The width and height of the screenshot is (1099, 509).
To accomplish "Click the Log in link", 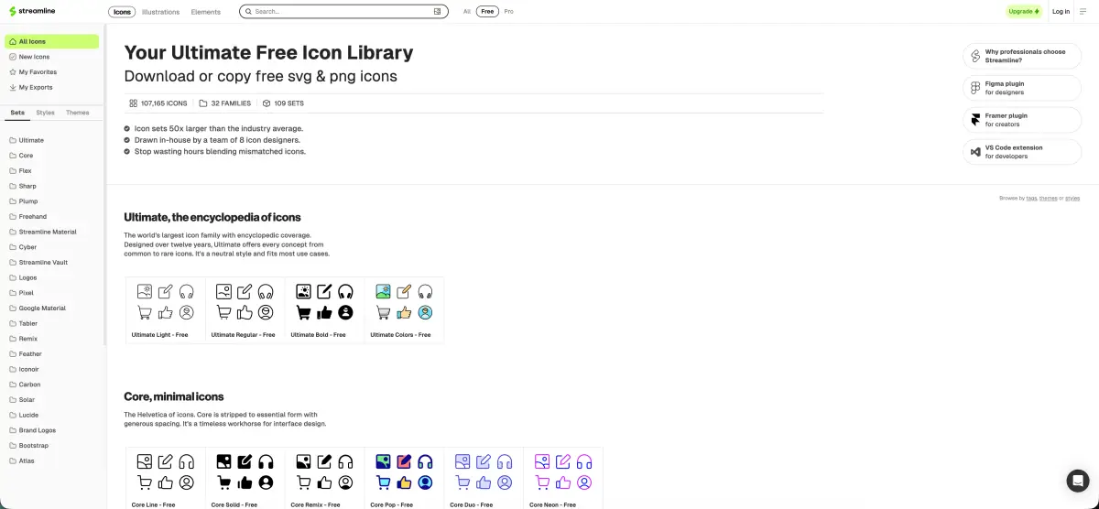I will click(x=1061, y=12).
